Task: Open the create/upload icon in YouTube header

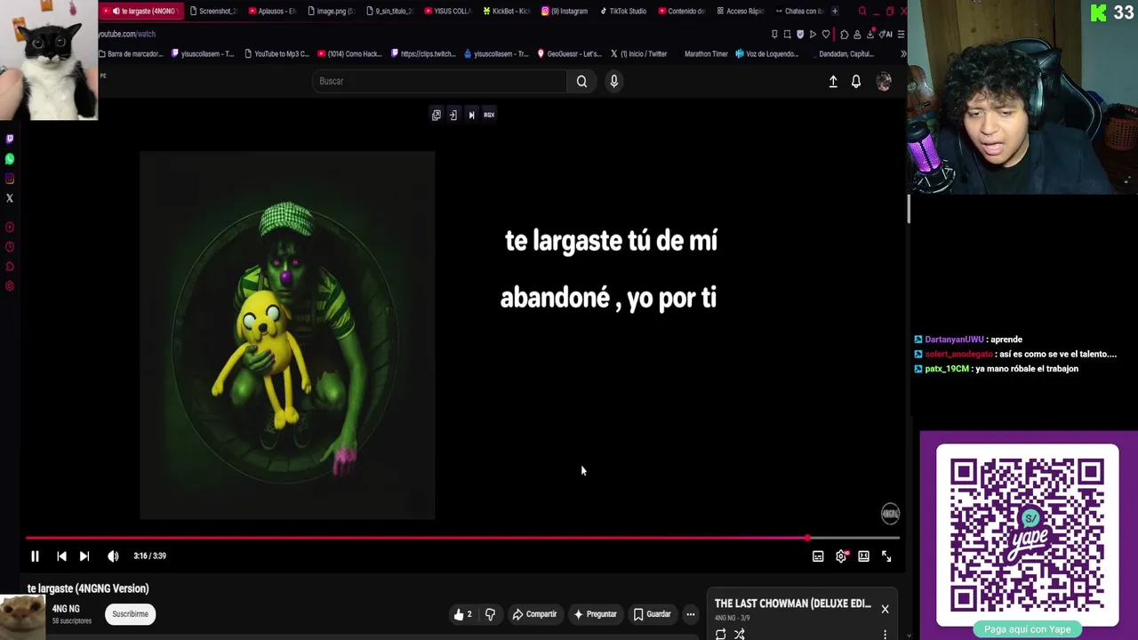Action: (x=833, y=81)
